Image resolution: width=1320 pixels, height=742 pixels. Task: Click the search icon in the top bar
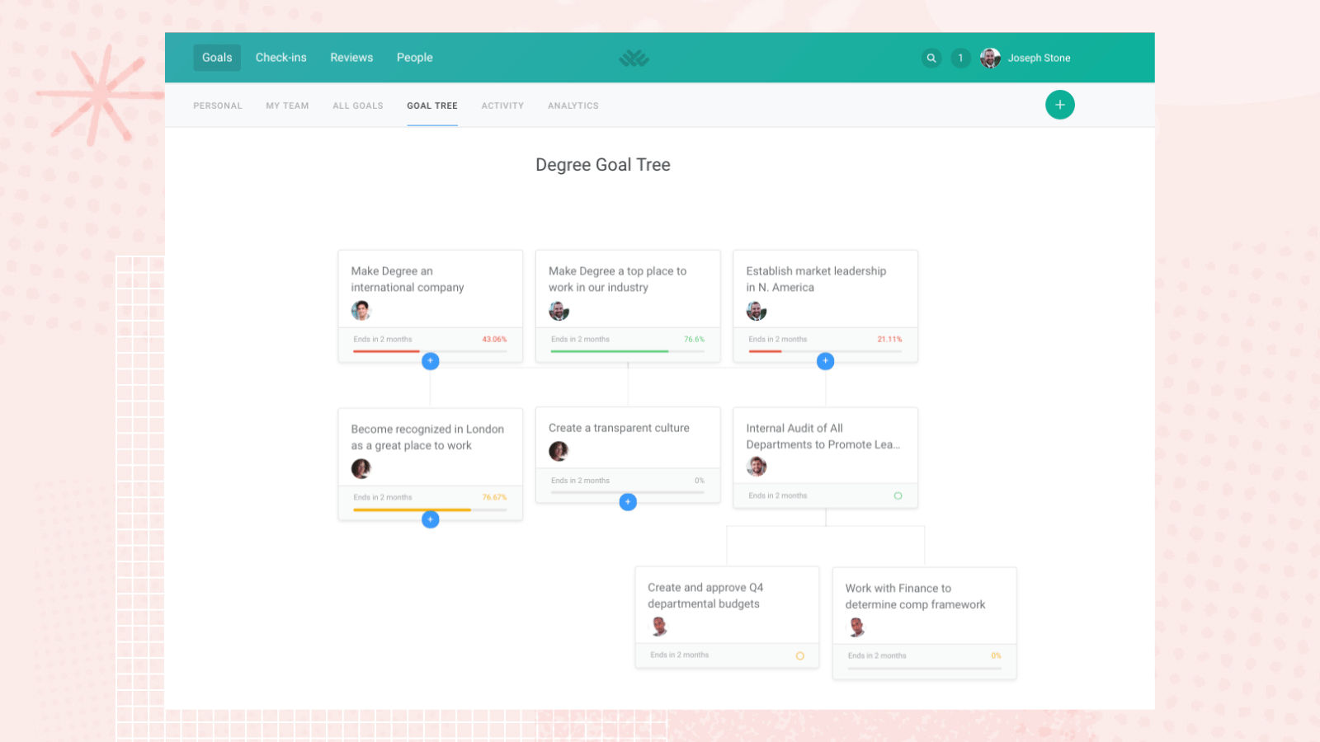click(x=931, y=58)
